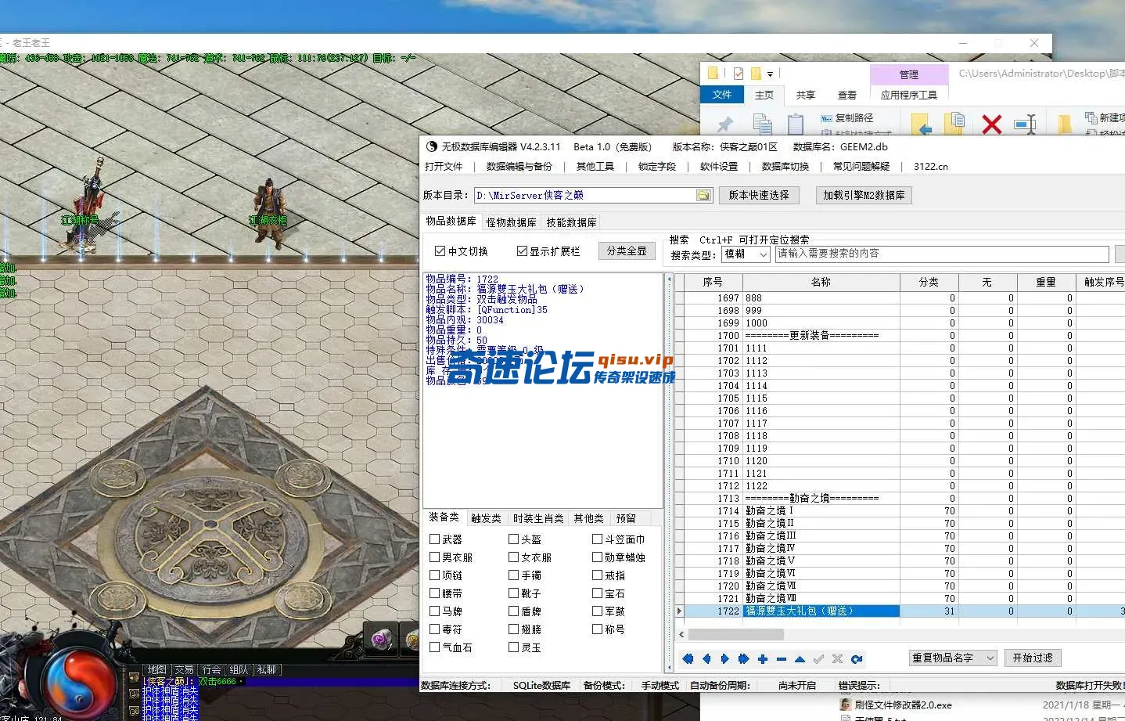Image resolution: width=1125 pixels, height=721 pixels.
Task: Click properties checkmark icon in Explorer title bar
Action: (739, 74)
